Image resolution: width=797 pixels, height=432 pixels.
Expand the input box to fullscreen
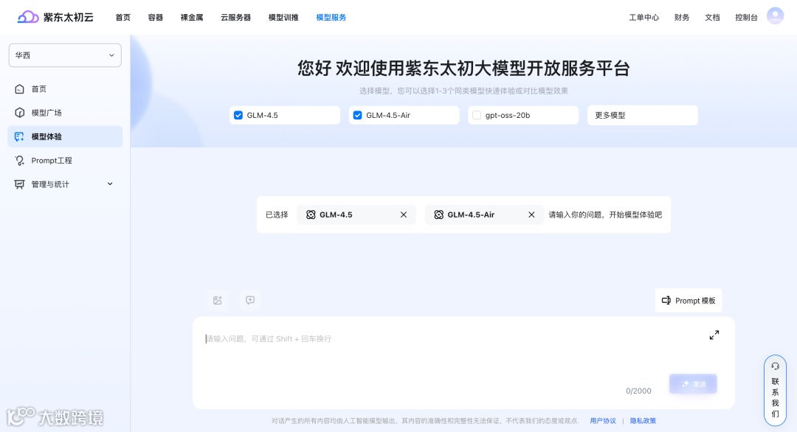point(714,335)
